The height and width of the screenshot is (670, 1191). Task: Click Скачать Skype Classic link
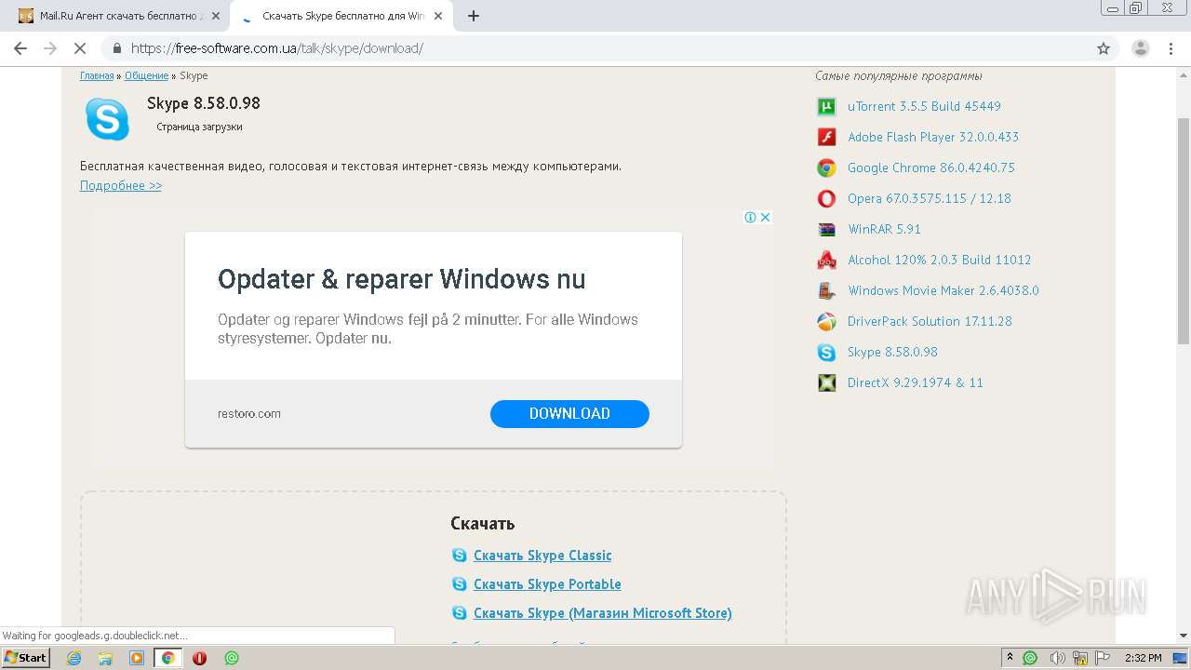[542, 556]
